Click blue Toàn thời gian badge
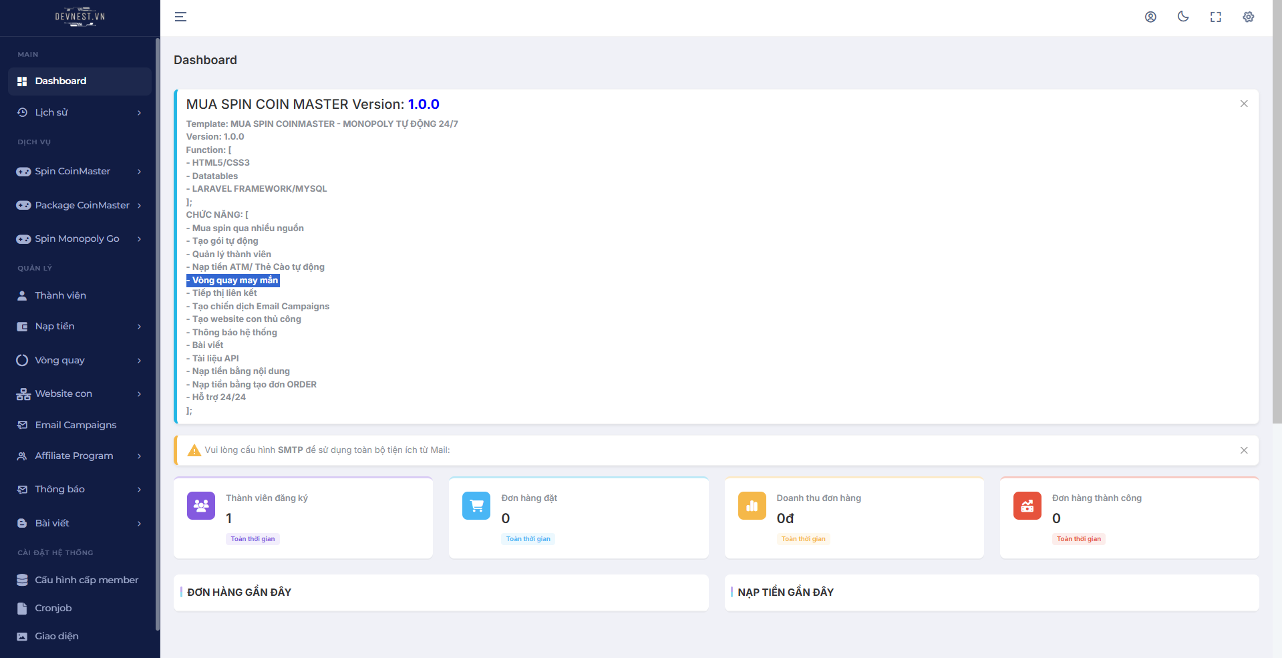 pos(528,539)
